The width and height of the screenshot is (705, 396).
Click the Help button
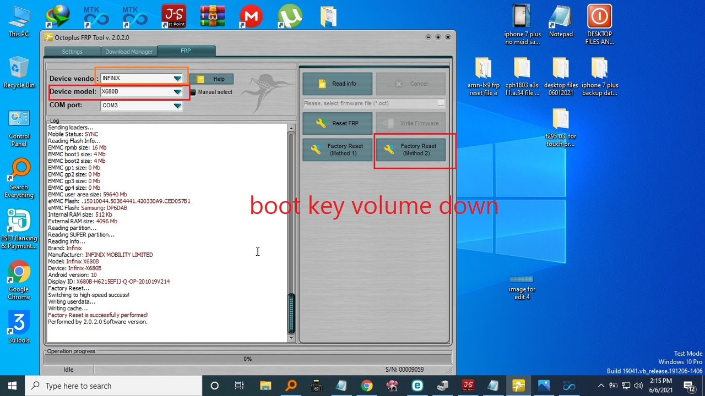coord(211,79)
